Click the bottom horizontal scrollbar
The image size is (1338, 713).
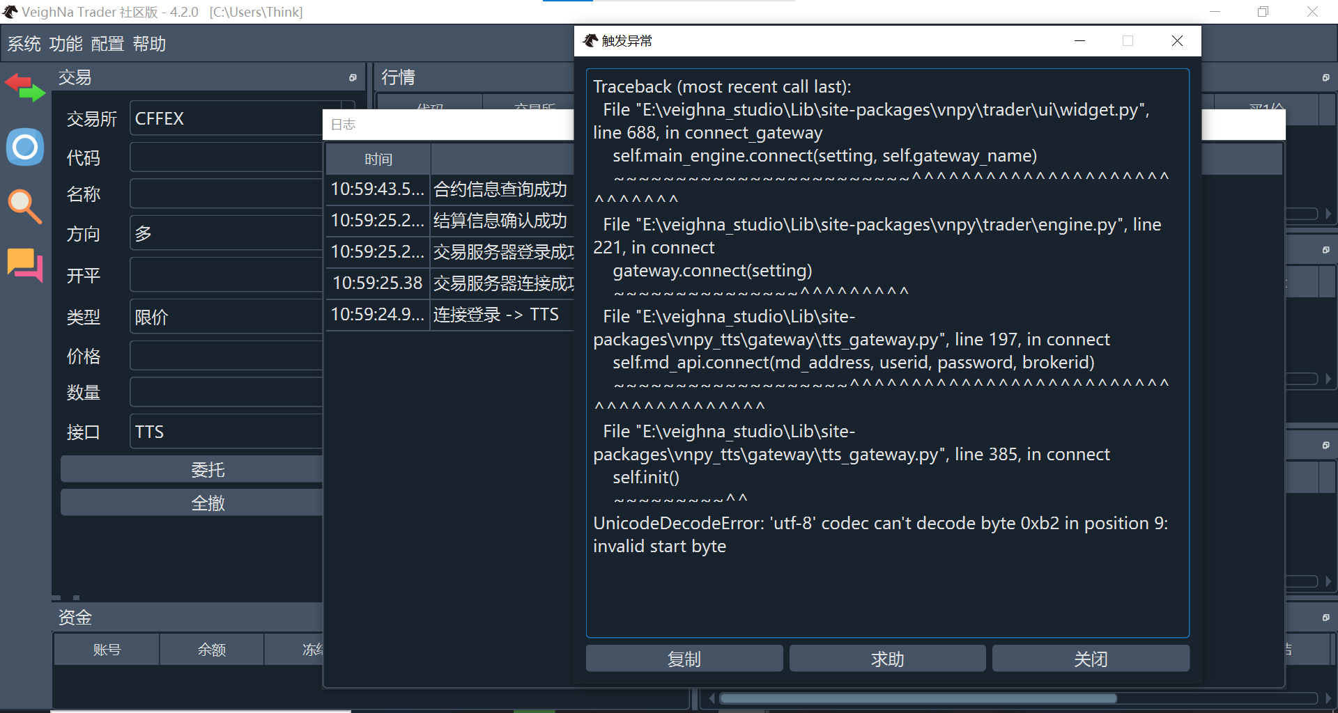point(917,698)
